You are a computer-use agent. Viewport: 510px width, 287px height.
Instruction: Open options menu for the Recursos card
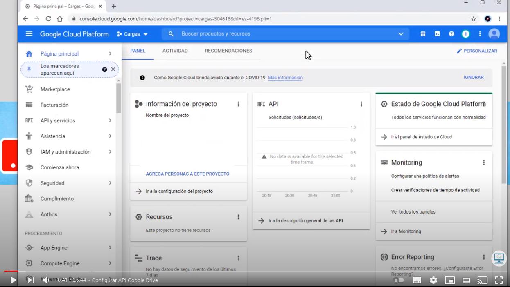238,217
